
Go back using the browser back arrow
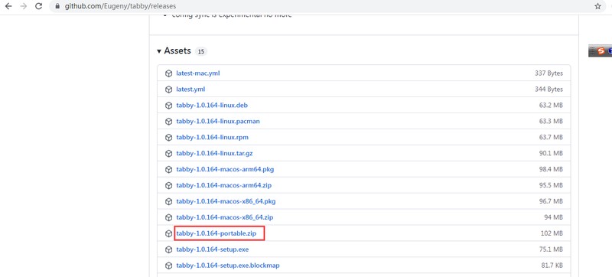tap(8, 6)
